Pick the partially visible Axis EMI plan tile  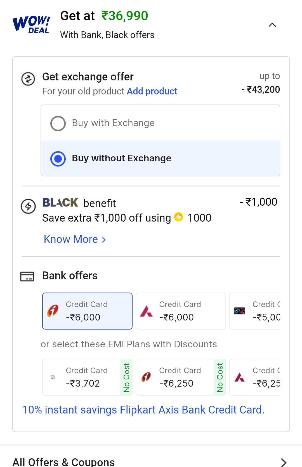tap(255, 377)
